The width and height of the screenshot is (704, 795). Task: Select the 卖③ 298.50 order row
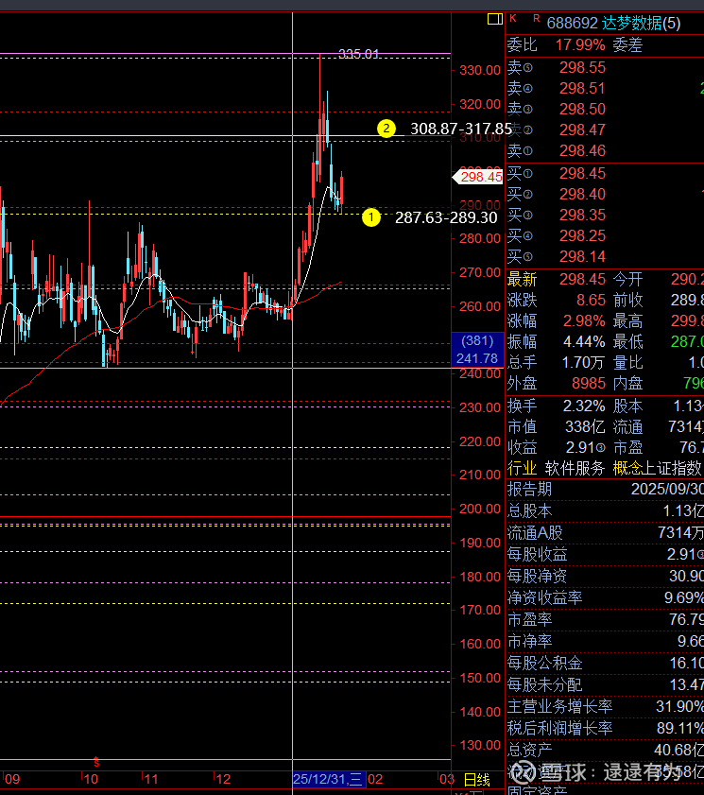tap(605, 109)
